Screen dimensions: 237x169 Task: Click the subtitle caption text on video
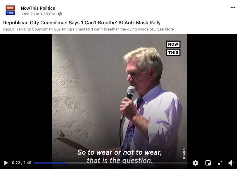tap(120, 156)
